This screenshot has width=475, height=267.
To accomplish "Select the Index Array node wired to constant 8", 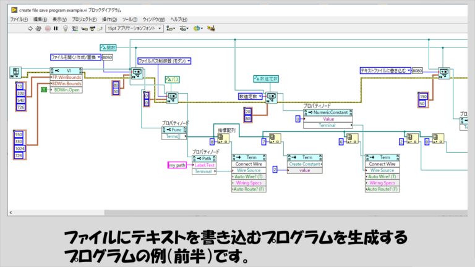I will click(223, 139).
